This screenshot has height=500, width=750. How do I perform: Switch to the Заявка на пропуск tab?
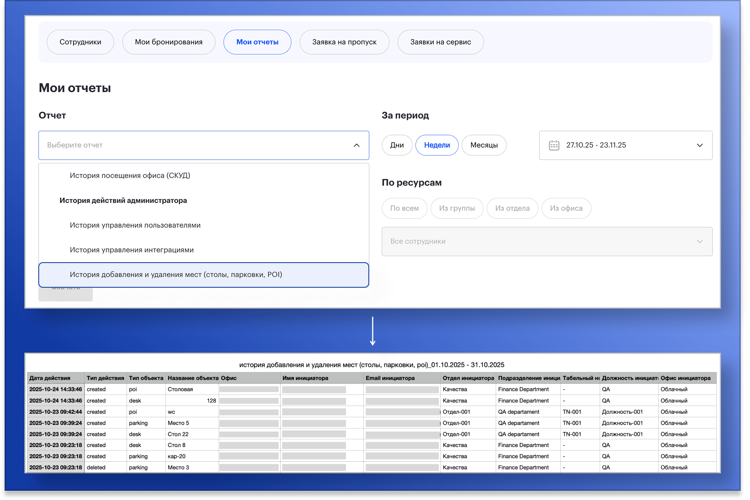(x=344, y=42)
